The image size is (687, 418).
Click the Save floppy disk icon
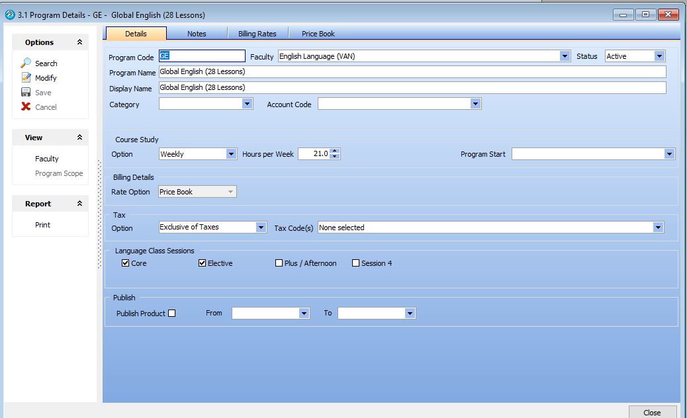(x=26, y=93)
